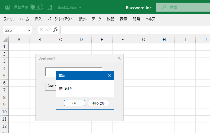Viewport: 210px width, 133px height.
Task: Open the ヘルプ (Help) tab
Action: 150,19
